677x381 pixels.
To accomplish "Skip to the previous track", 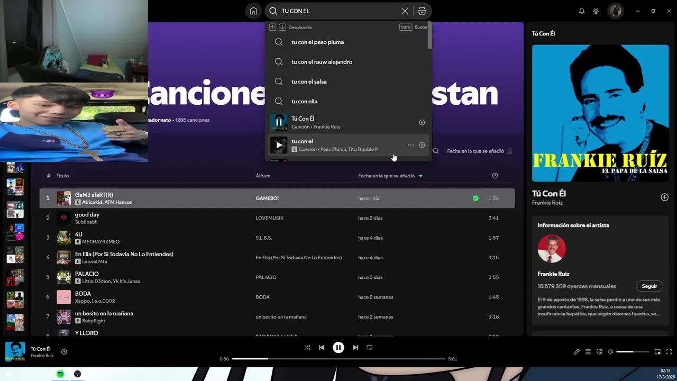I will tap(322, 347).
